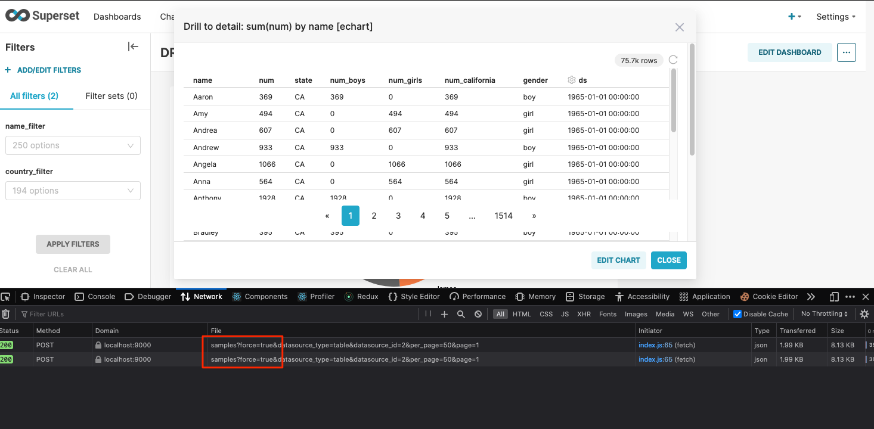This screenshot has height=429, width=874.
Task: Open the Storage devtools tab
Action: [585, 297]
